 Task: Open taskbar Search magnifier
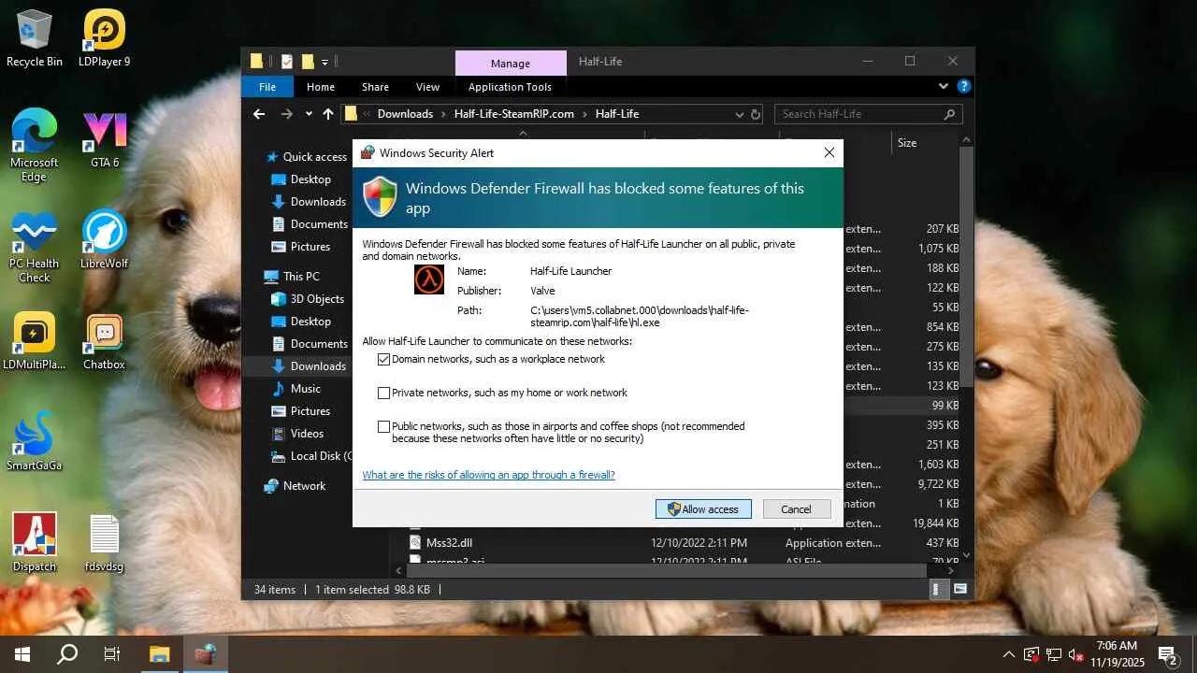(67, 654)
